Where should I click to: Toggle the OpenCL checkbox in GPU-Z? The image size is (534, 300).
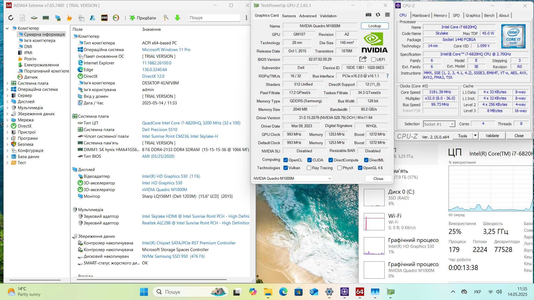pos(285,160)
